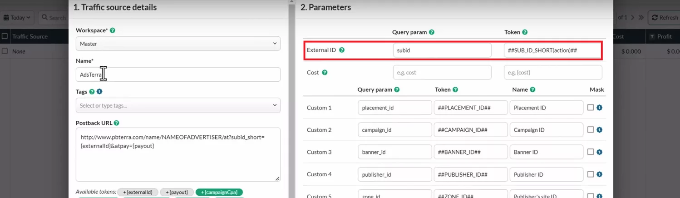Check the Mask box for Custom 4

pos(590,174)
